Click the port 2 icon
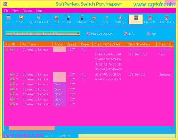 pyautogui.click(x=13, y=74)
